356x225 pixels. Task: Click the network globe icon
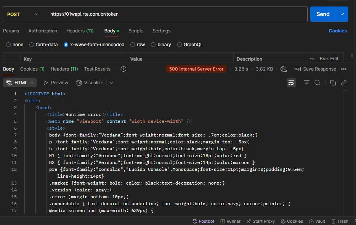283,69
